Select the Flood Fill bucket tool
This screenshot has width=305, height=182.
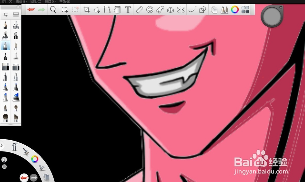(x=117, y=9)
